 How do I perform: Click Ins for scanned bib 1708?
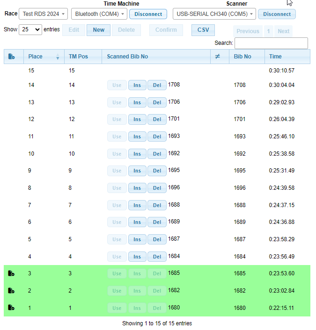(137, 85)
